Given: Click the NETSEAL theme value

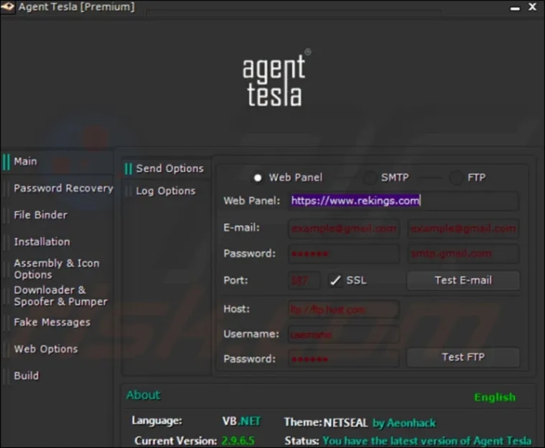Looking at the screenshot, I should pos(345,423).
